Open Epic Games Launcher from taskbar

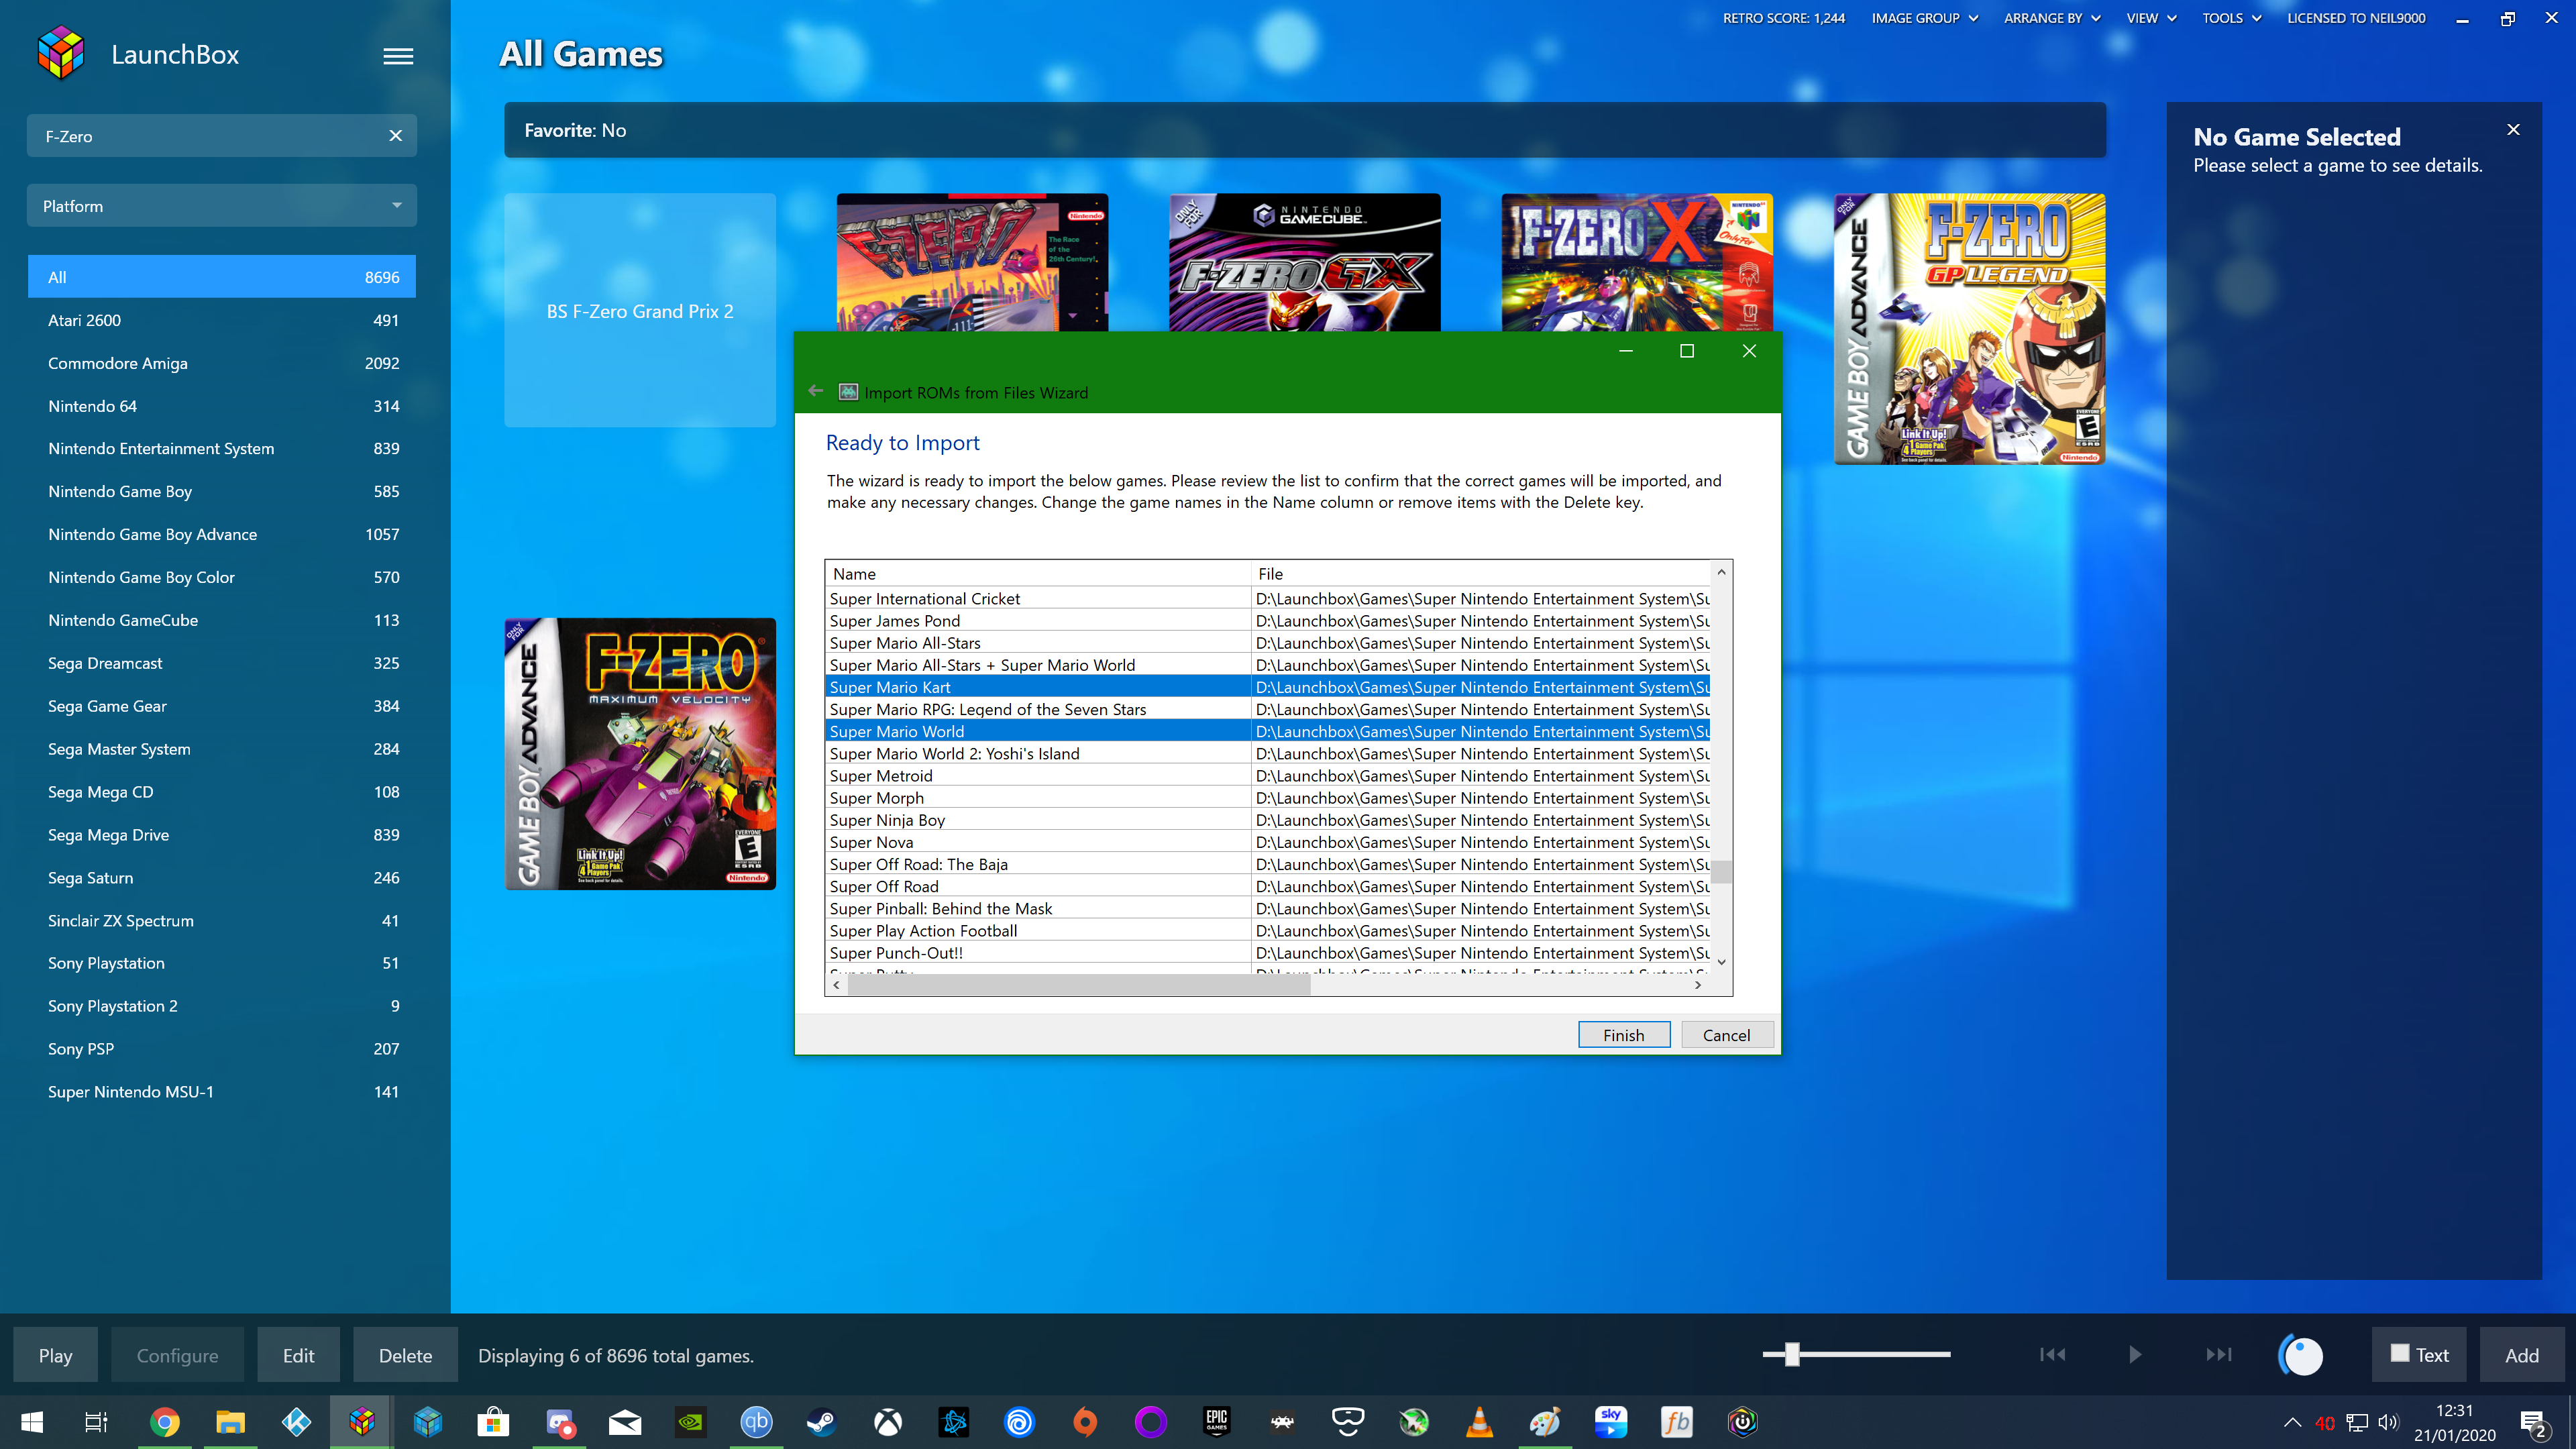(x=1216, y=1421)
